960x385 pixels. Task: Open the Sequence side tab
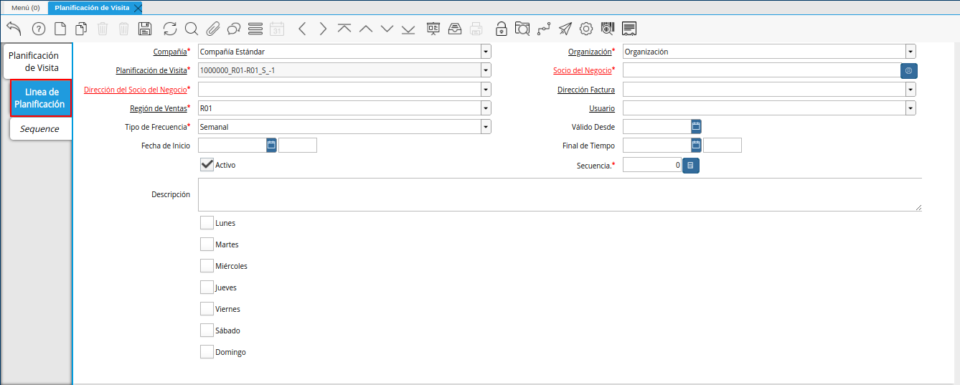[40, 129]
